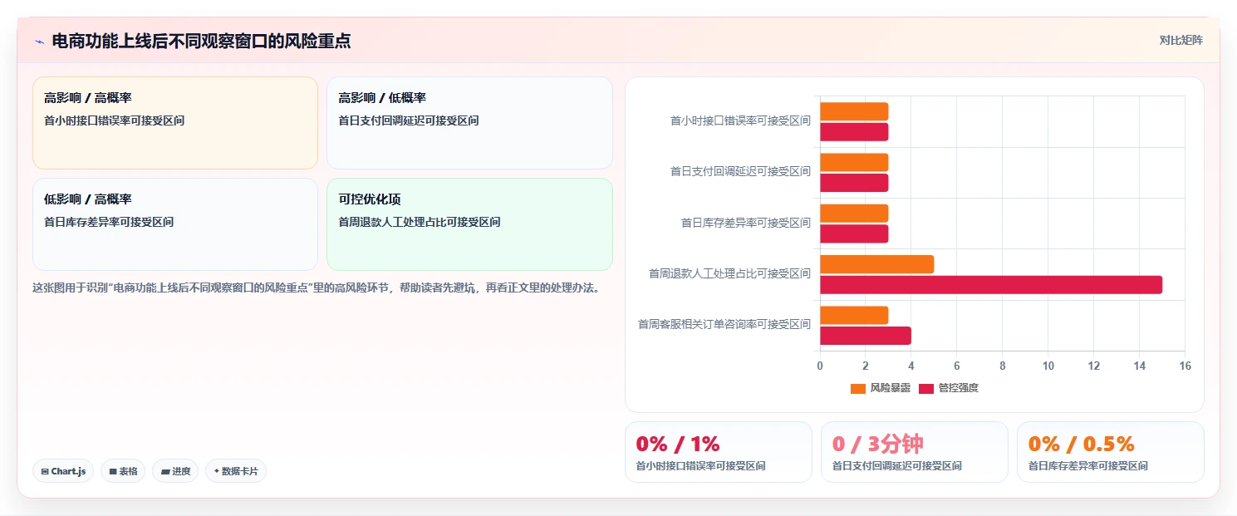Click the x-axis tick value 14

pyautogui.click(x=1140, y=366)
